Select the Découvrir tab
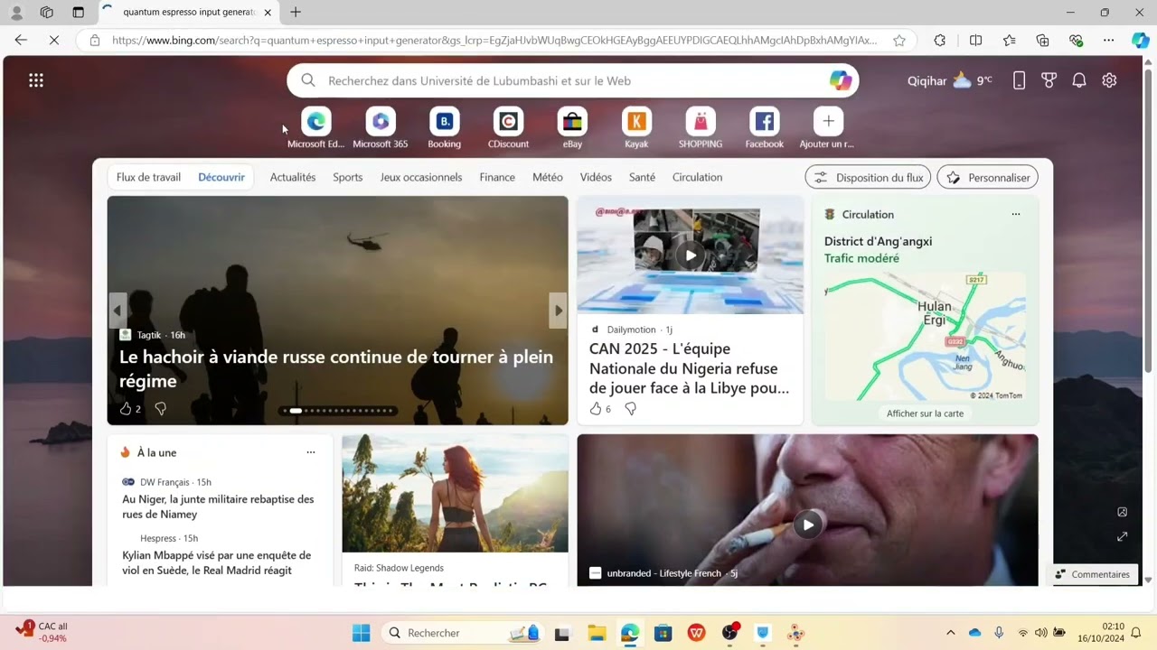The image size is (1157, 650). click(221, 177)
